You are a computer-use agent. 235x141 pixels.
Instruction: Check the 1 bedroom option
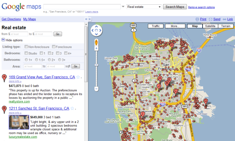[41, 53]
